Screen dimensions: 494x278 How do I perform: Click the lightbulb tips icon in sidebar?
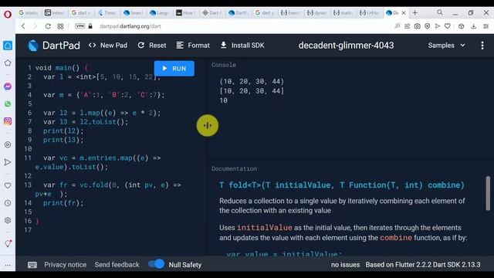point(8,243)
